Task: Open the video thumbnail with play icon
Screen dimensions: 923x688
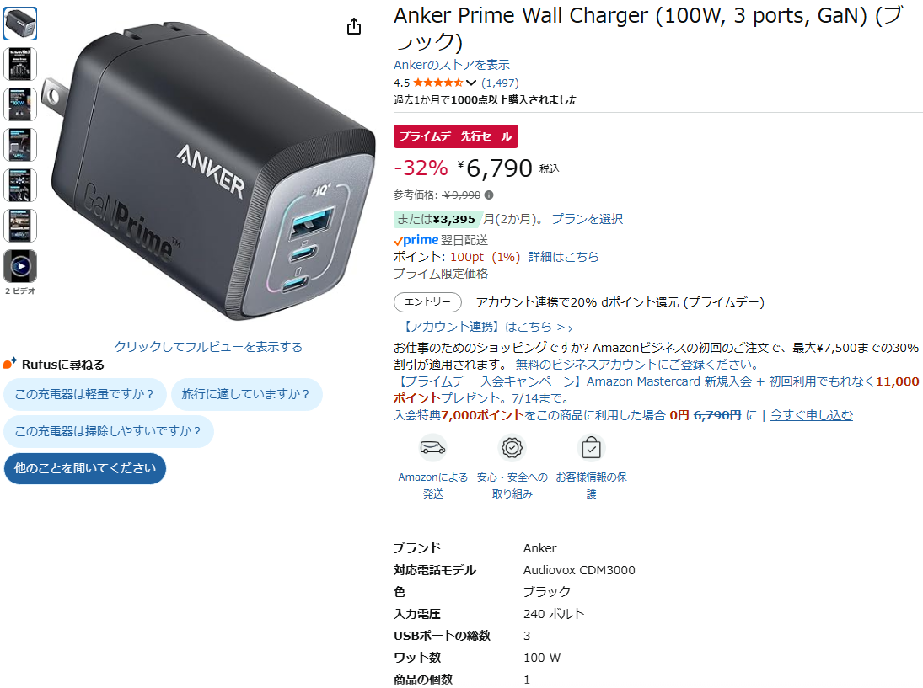Action: 20,266
